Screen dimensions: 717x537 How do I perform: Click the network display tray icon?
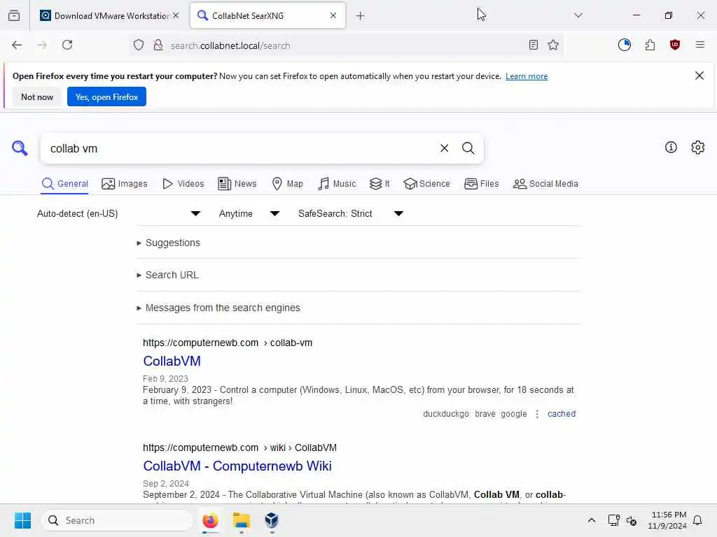[613, 520]
